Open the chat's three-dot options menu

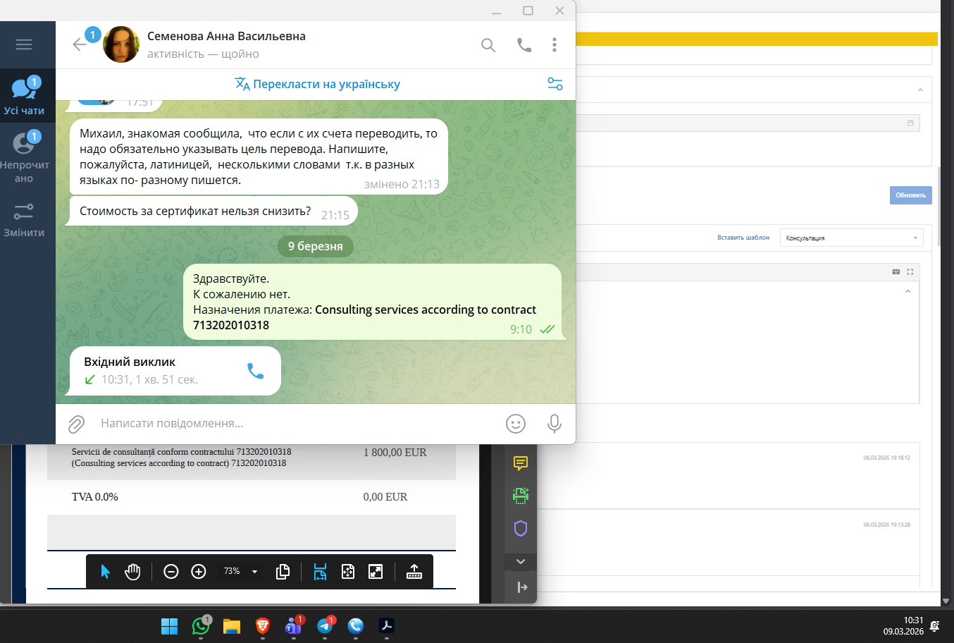[x=555, y=45]
